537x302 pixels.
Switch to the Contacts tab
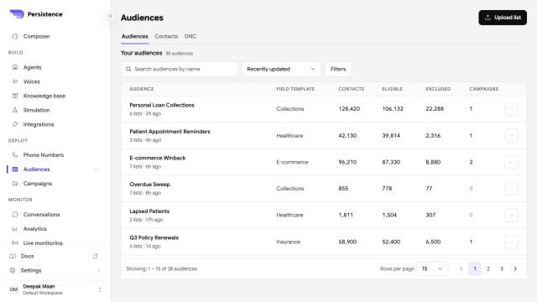(166, 36)
